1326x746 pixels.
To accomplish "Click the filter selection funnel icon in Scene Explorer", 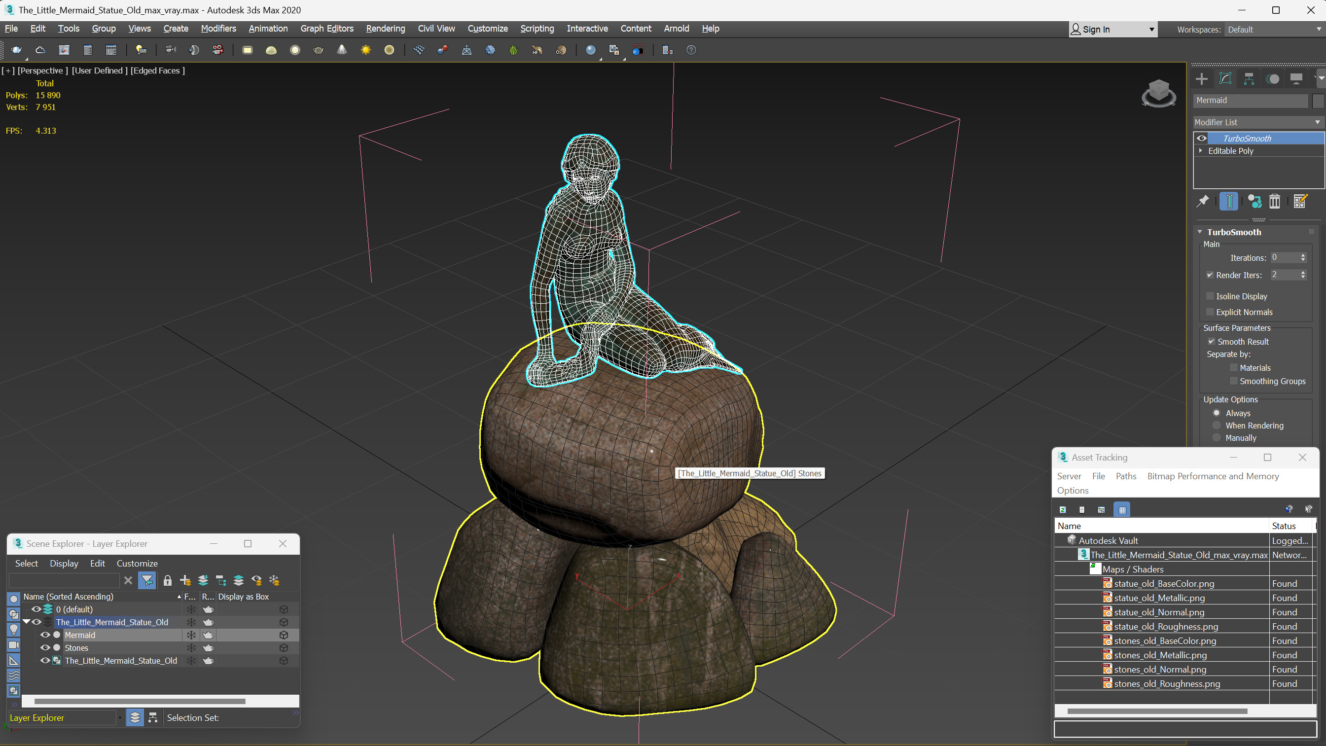I will click(147, 581).
